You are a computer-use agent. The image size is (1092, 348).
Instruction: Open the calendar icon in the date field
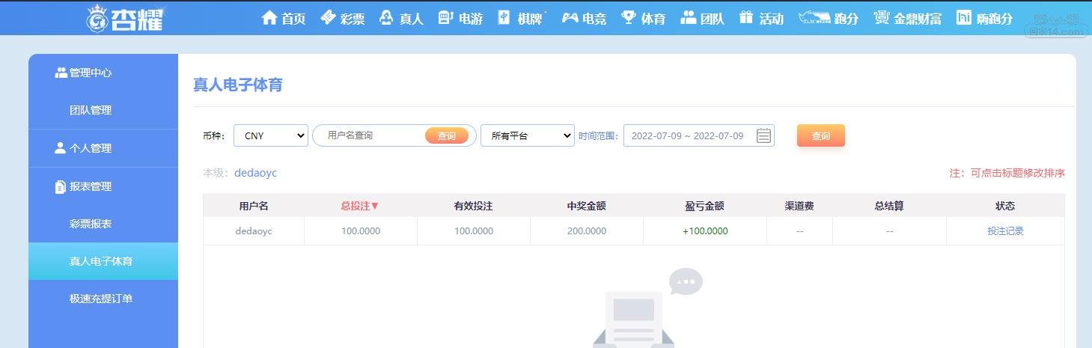pos(763,135)
